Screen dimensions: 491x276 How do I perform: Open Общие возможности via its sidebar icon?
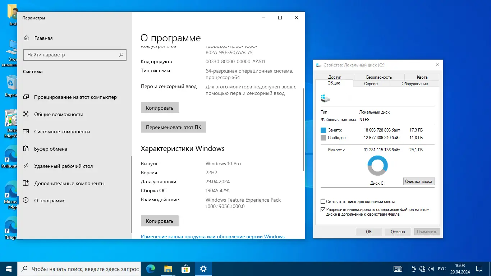[x=26, y=114]
